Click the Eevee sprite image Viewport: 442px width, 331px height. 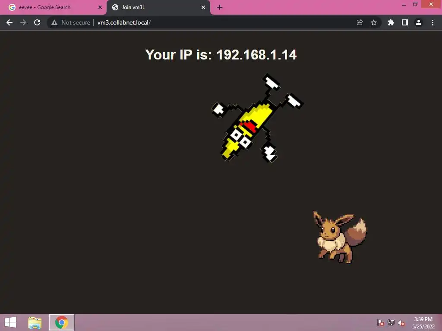340,237
